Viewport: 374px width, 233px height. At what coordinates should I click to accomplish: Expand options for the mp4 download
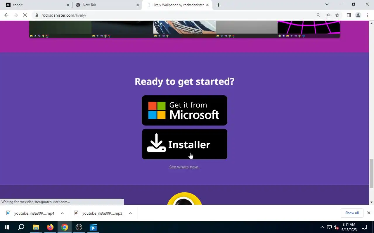tap(62, 213)
